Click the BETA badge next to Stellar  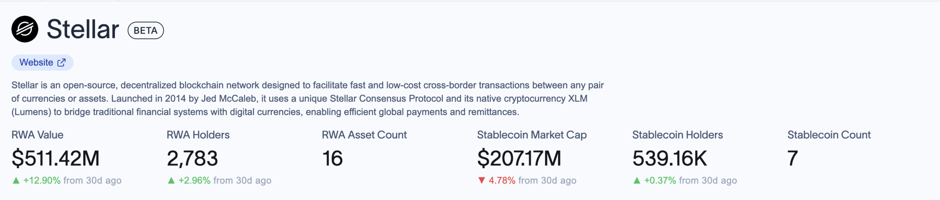pos(145,30)
